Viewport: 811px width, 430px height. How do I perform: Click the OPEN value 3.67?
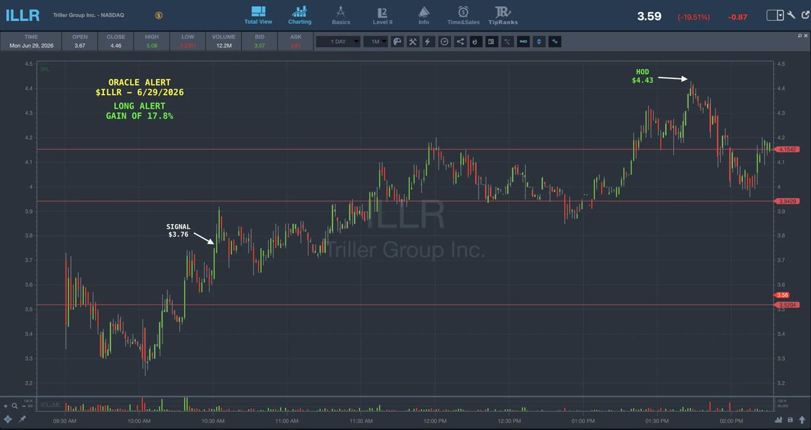80,45
